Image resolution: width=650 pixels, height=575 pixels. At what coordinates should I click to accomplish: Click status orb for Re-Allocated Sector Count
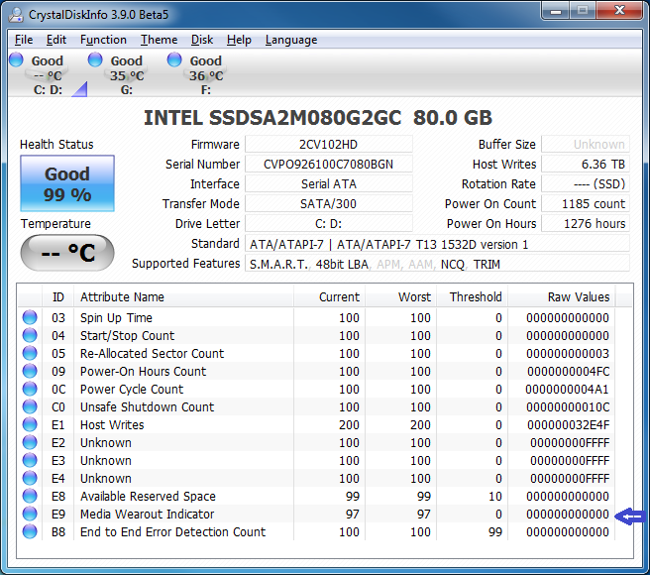[x=30, y=353]
